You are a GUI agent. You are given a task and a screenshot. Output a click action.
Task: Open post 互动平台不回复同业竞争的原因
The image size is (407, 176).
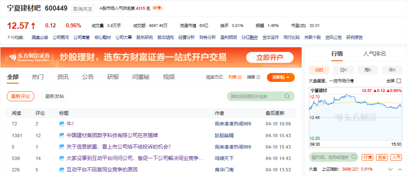tap(102, 170)
